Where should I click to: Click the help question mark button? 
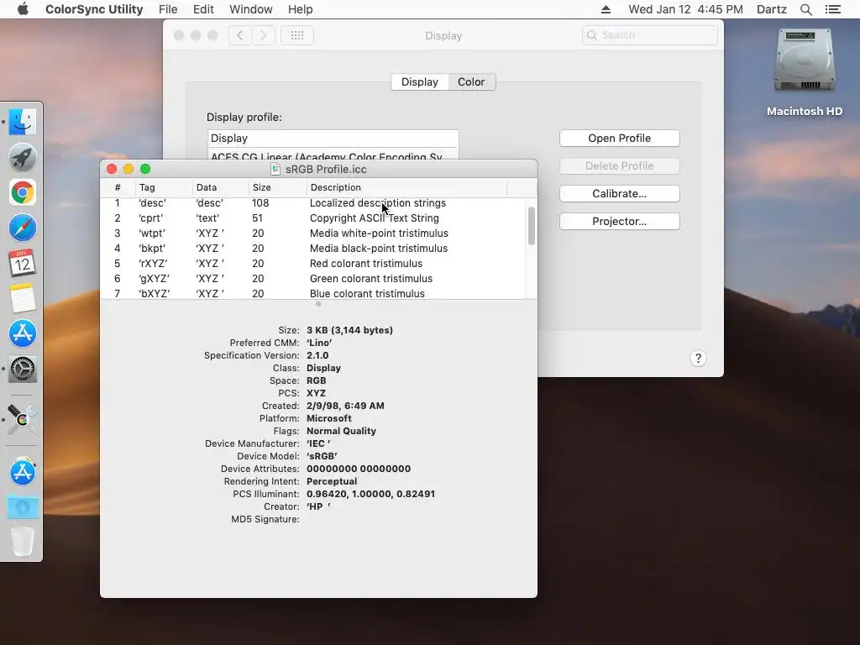pyautogui.click(x=698, y=358)
